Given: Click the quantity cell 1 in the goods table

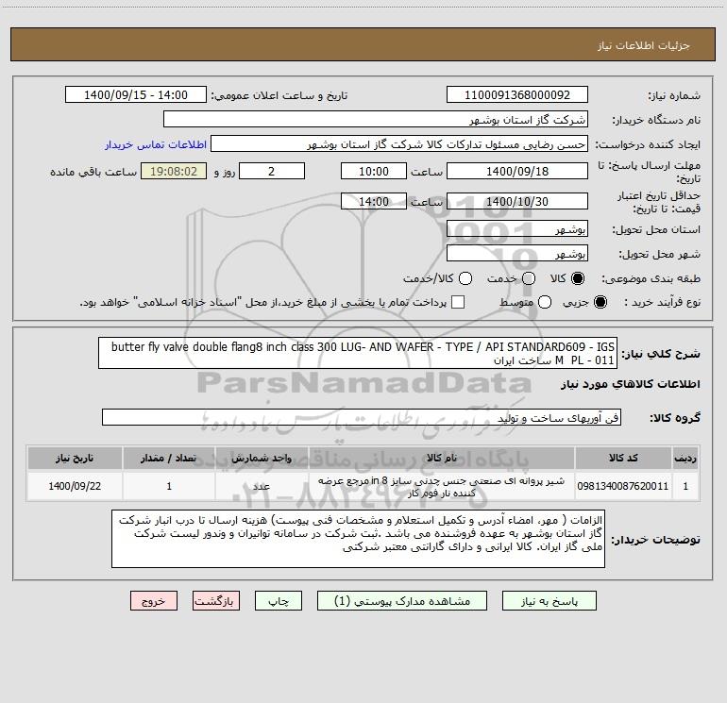Looking at the screenshot, I should (169, 486).
